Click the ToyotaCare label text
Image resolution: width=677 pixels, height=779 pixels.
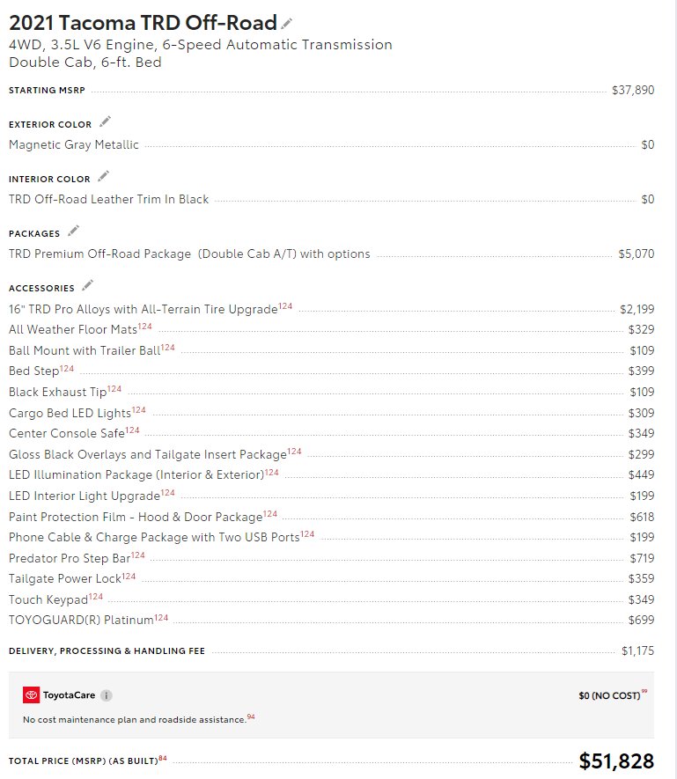click(x=69, y=695)
